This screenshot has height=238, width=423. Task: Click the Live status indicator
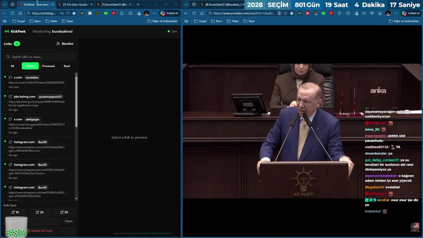click(x=172, y=31)
